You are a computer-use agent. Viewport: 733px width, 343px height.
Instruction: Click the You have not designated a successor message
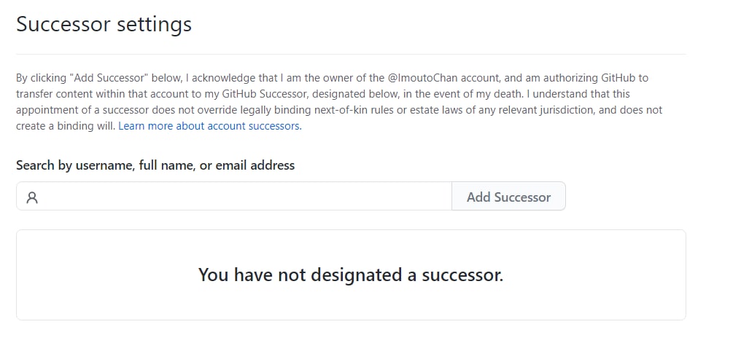(351, 275)
